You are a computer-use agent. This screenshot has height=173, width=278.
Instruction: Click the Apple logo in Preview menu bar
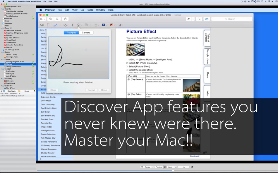pos(41,10)
